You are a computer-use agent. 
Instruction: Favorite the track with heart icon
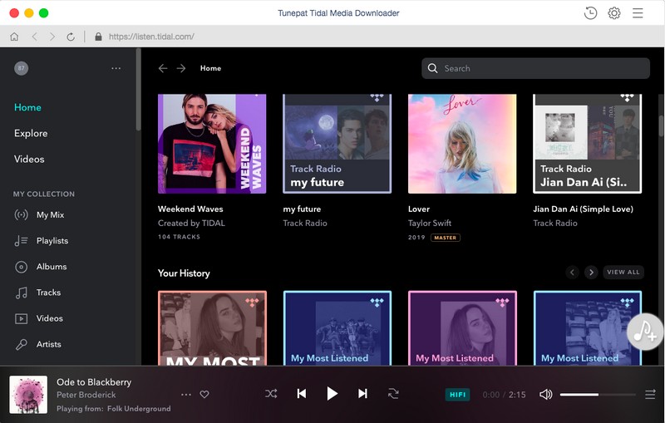204,395
